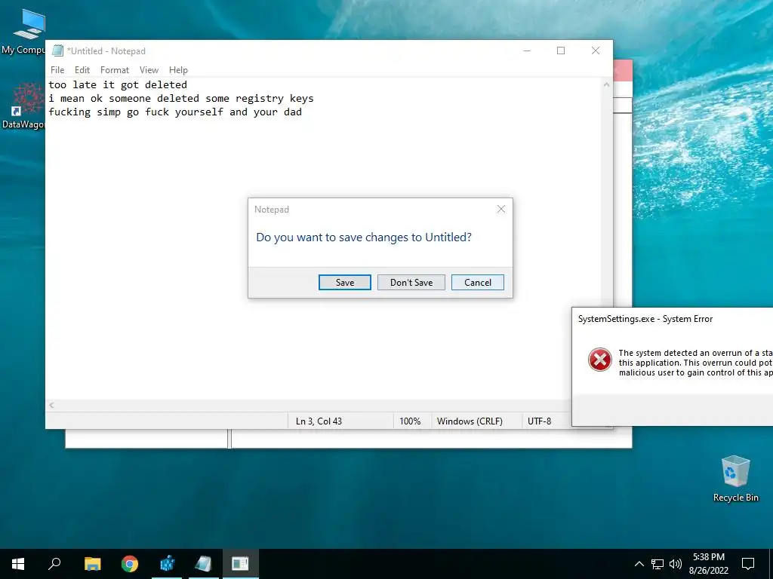Click the 'registry keys' text line
The width and height of the screenshot is (773, 579).
(x=181, y=99)
